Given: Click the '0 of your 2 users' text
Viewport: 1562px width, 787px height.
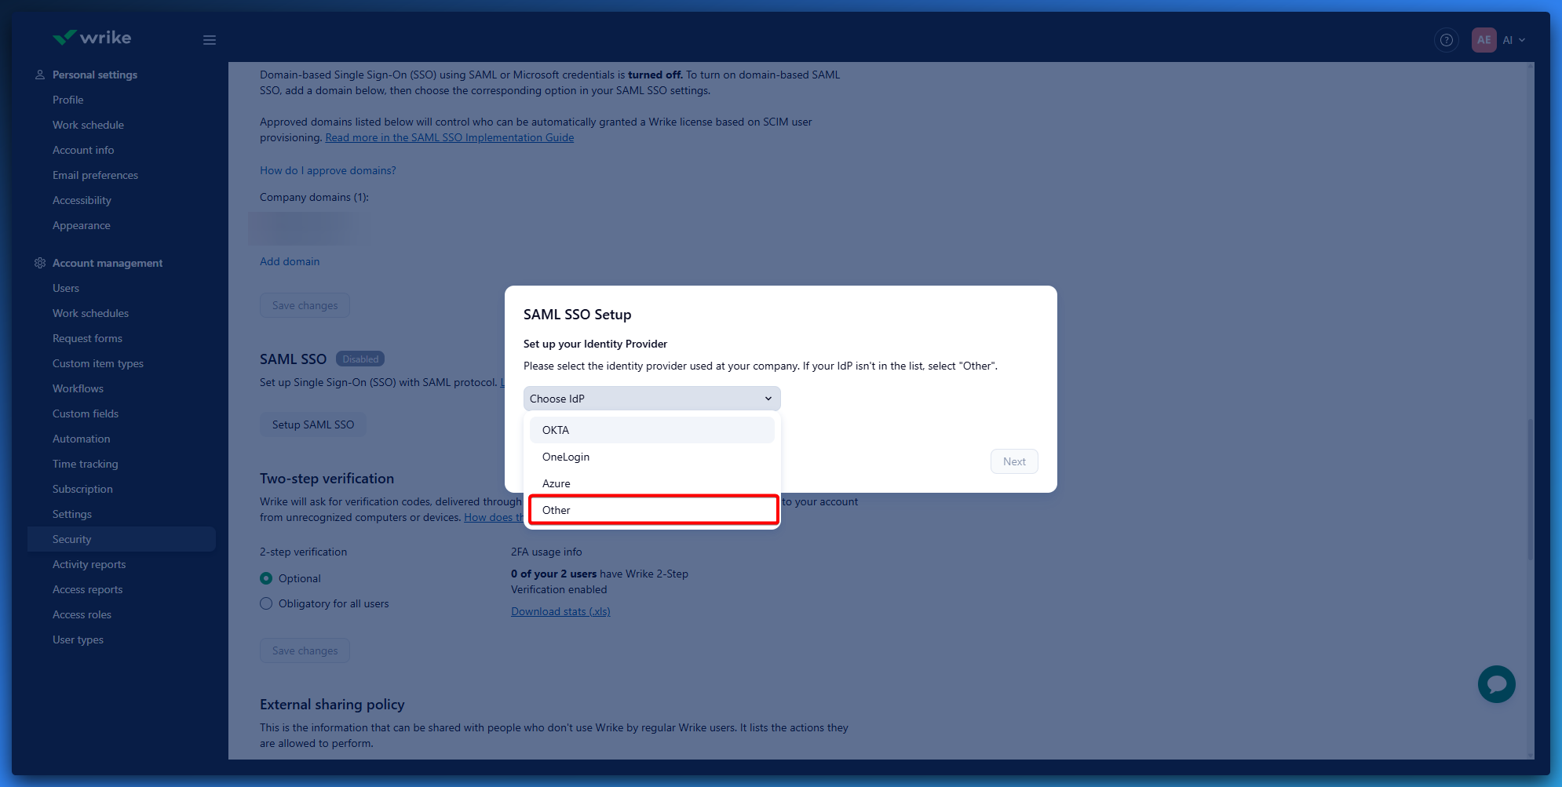Looking at the screenshot, I should 553,574.
